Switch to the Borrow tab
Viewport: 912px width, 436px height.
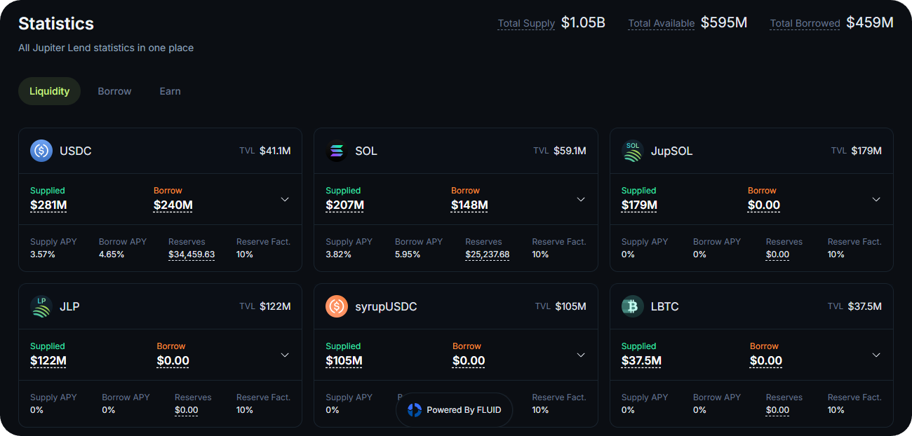tap(114, 91)
